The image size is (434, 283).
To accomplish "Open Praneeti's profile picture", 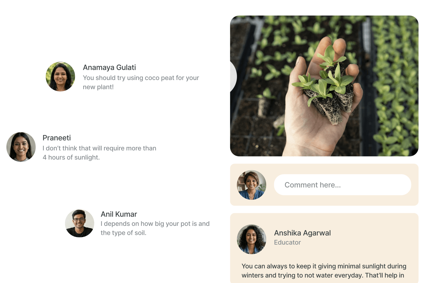I will 21,147.
